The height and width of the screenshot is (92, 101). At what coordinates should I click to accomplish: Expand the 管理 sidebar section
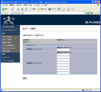click(x=10, y=54)
